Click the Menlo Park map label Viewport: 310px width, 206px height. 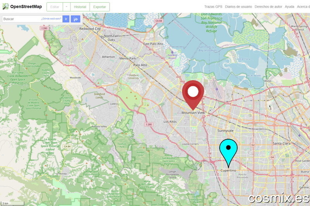pos(128,58)
